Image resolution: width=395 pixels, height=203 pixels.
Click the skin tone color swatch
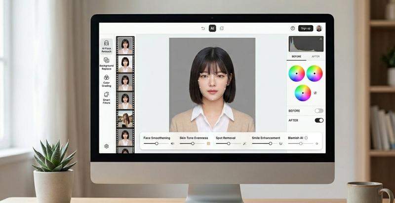208,143
